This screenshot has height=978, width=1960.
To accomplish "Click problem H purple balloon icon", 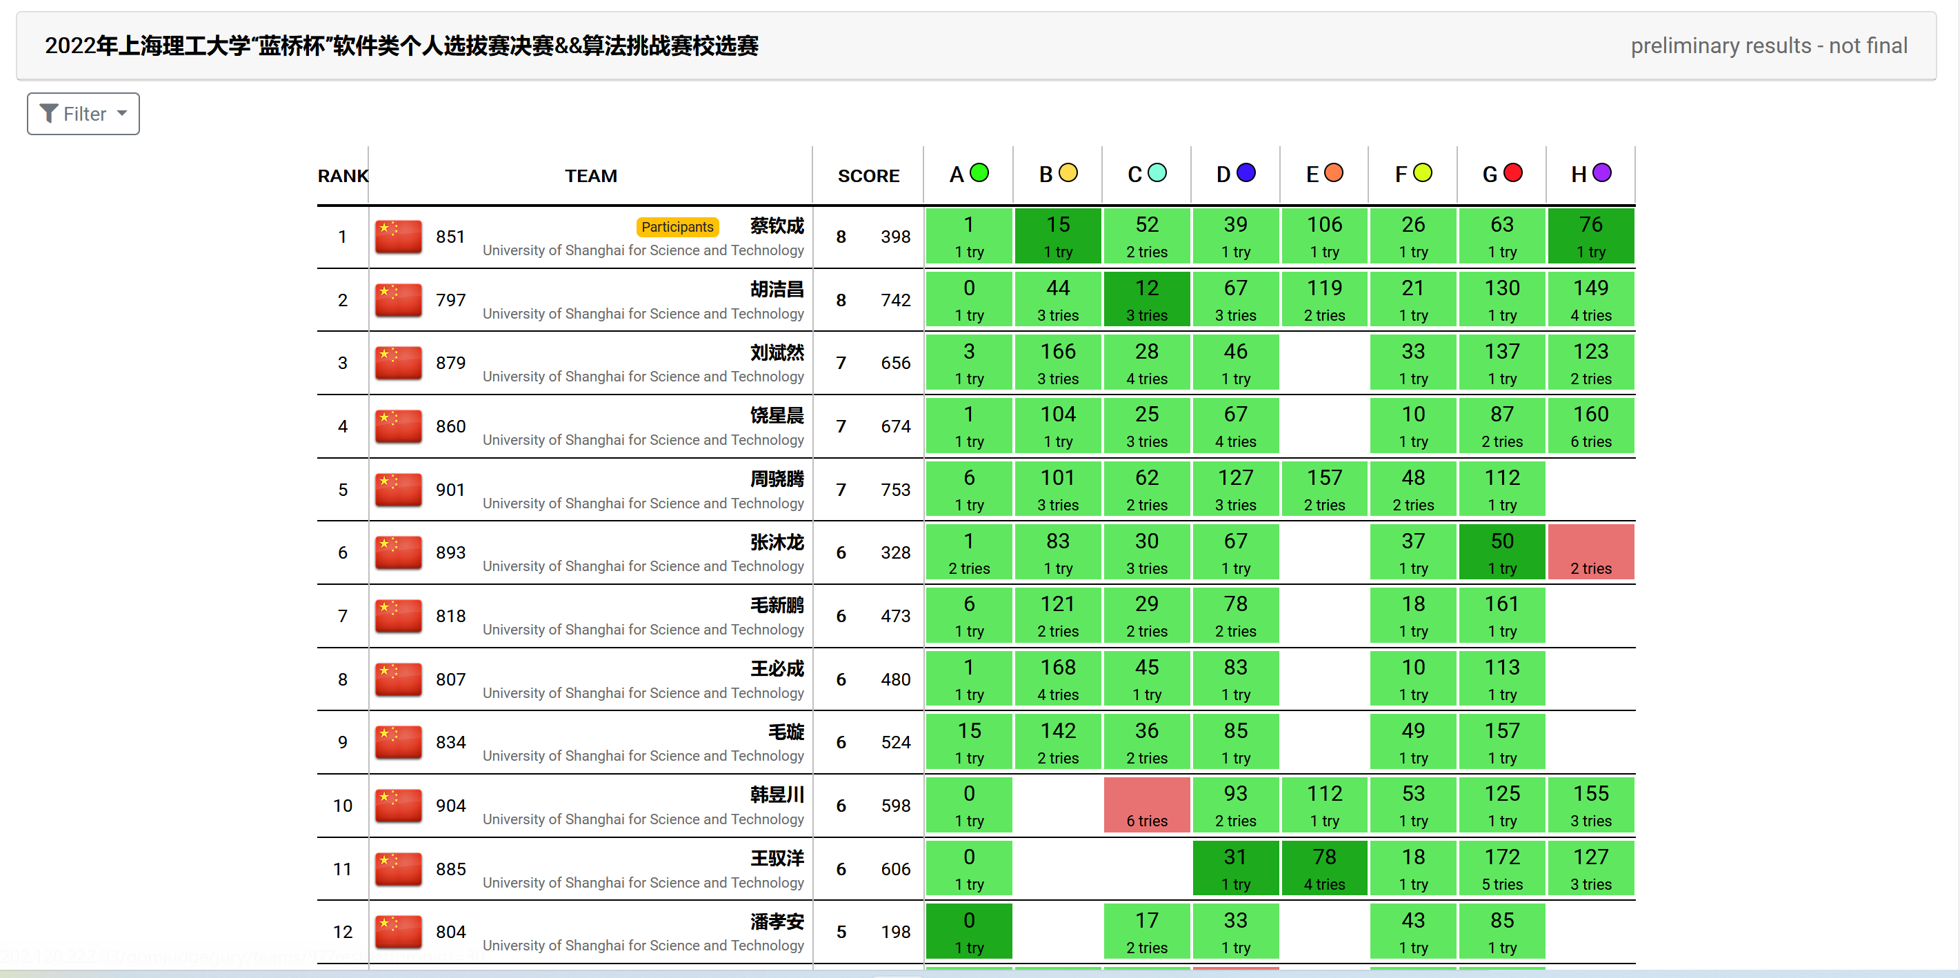I will pyautogui.click(x=1601, y=174).
